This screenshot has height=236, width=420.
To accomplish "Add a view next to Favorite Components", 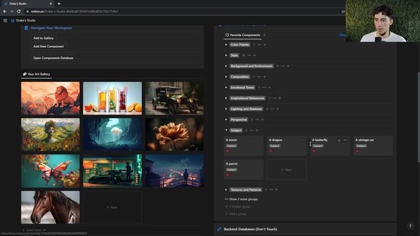I will 264,35.
